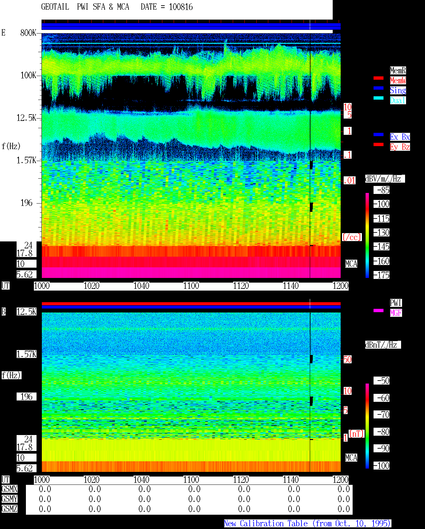This screenshot has height=529, width=425.
Task: Click the cyan Dual legend swatch
Action: click(379, 98)
